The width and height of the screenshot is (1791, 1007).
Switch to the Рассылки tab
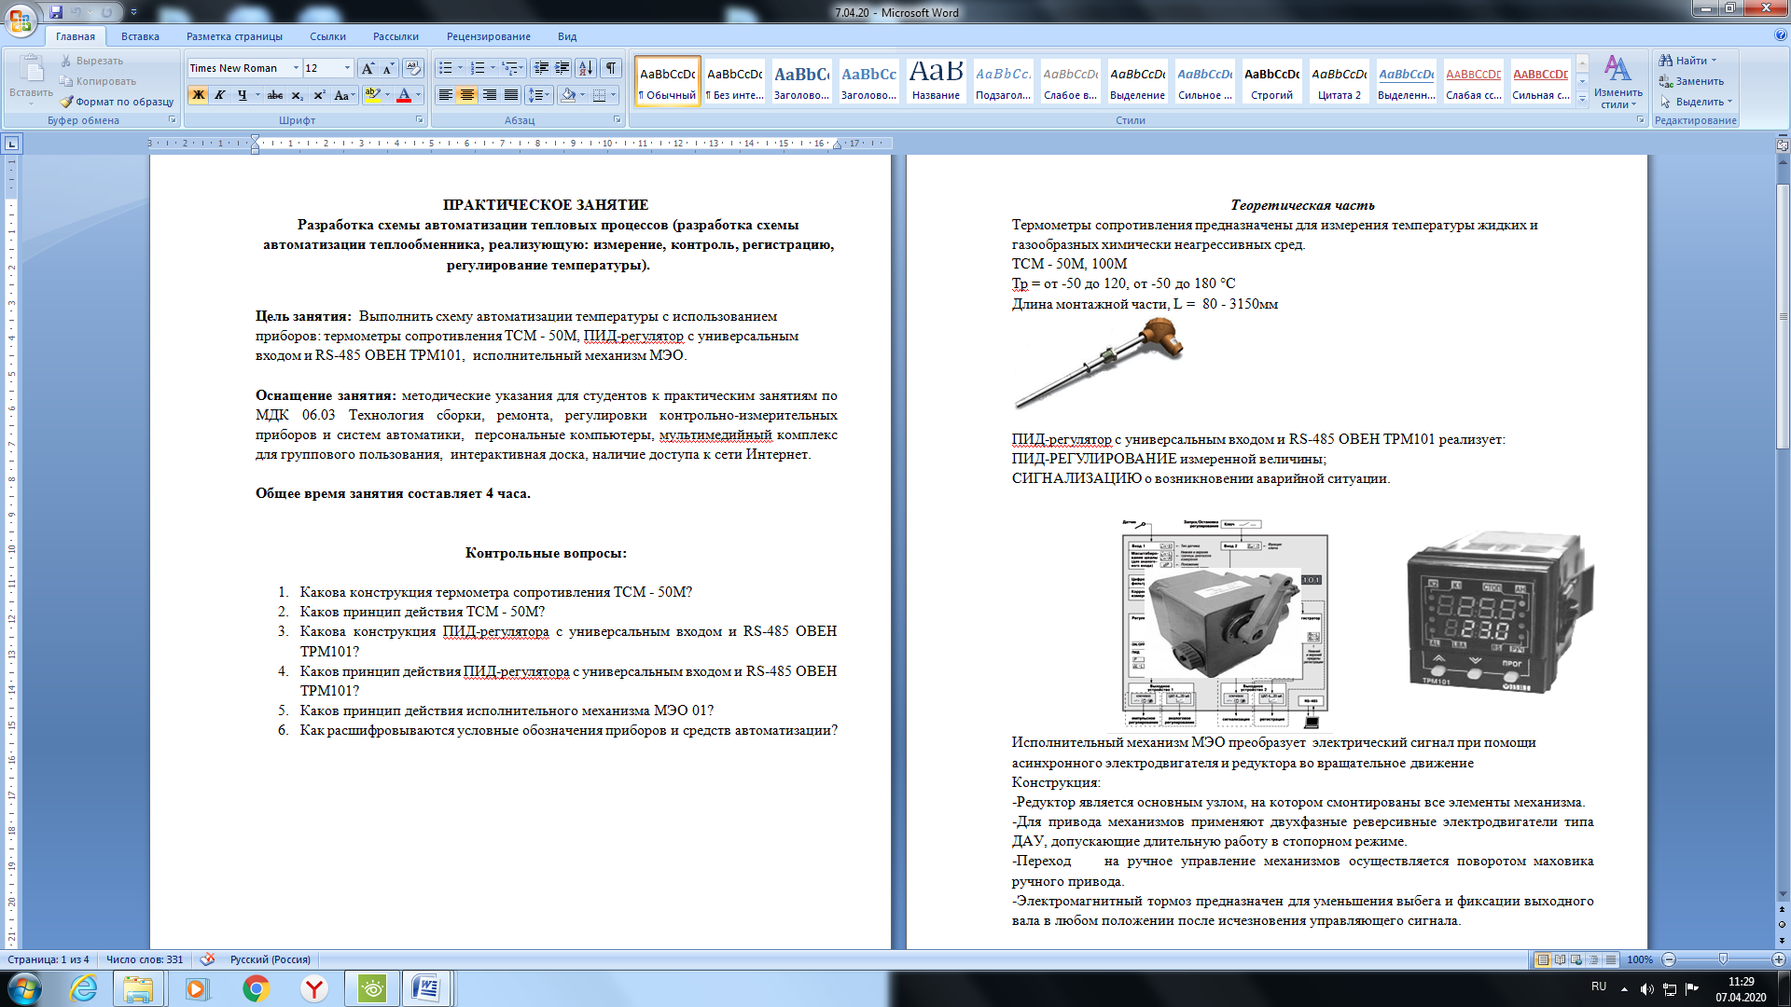point(396,36)
